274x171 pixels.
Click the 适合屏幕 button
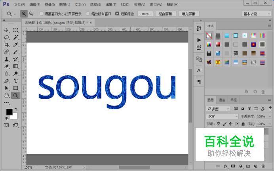[x=165, y=14]
